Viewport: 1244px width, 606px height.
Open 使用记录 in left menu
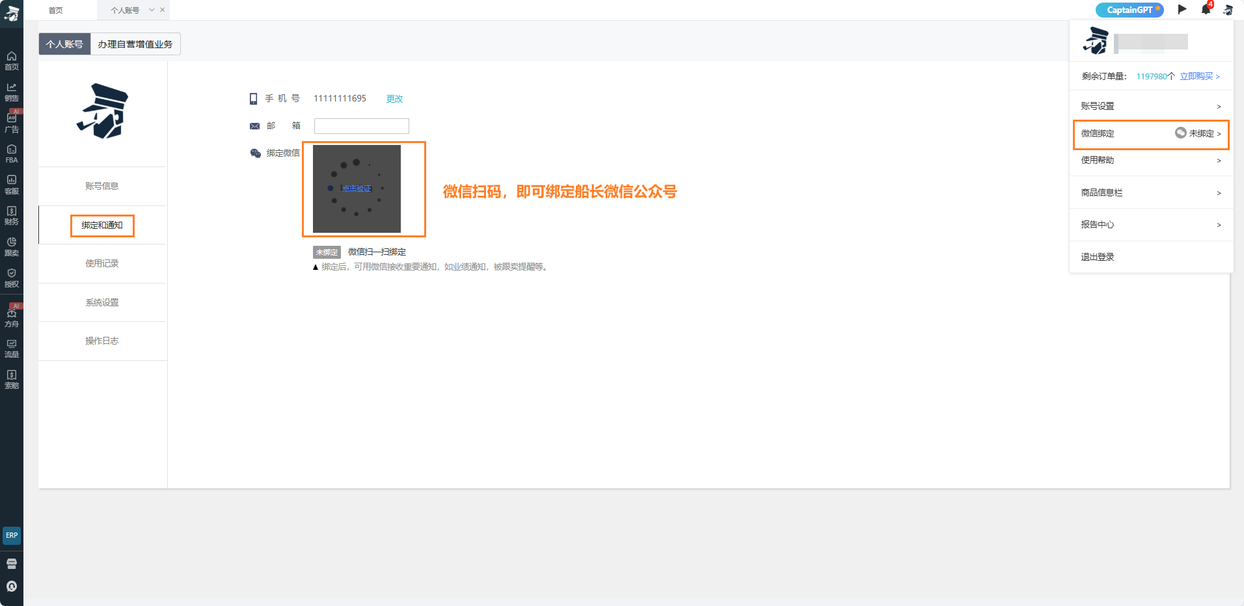[x=102, y=263]
